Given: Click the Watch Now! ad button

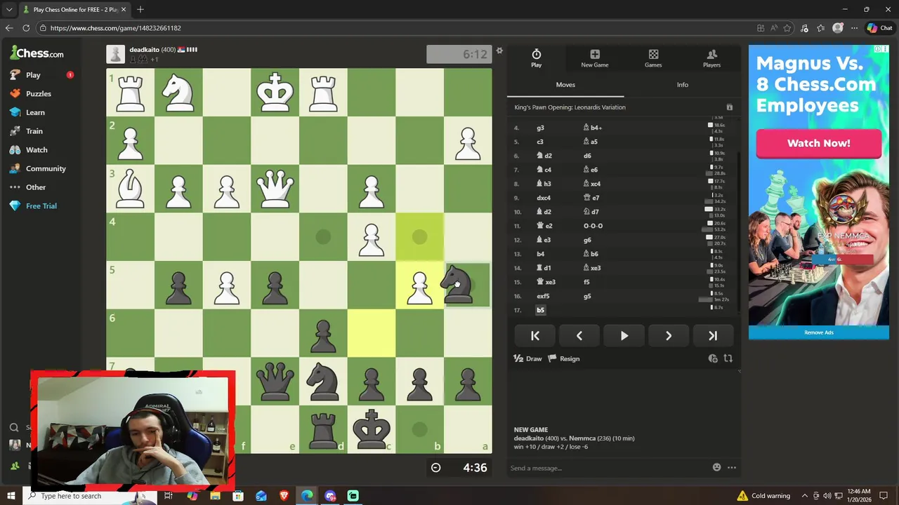Looking at the screenshot, I should point(818,143).
